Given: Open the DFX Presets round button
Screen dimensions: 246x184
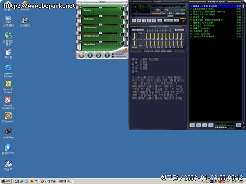Looking at the screenshot, I should coord(90,56).
